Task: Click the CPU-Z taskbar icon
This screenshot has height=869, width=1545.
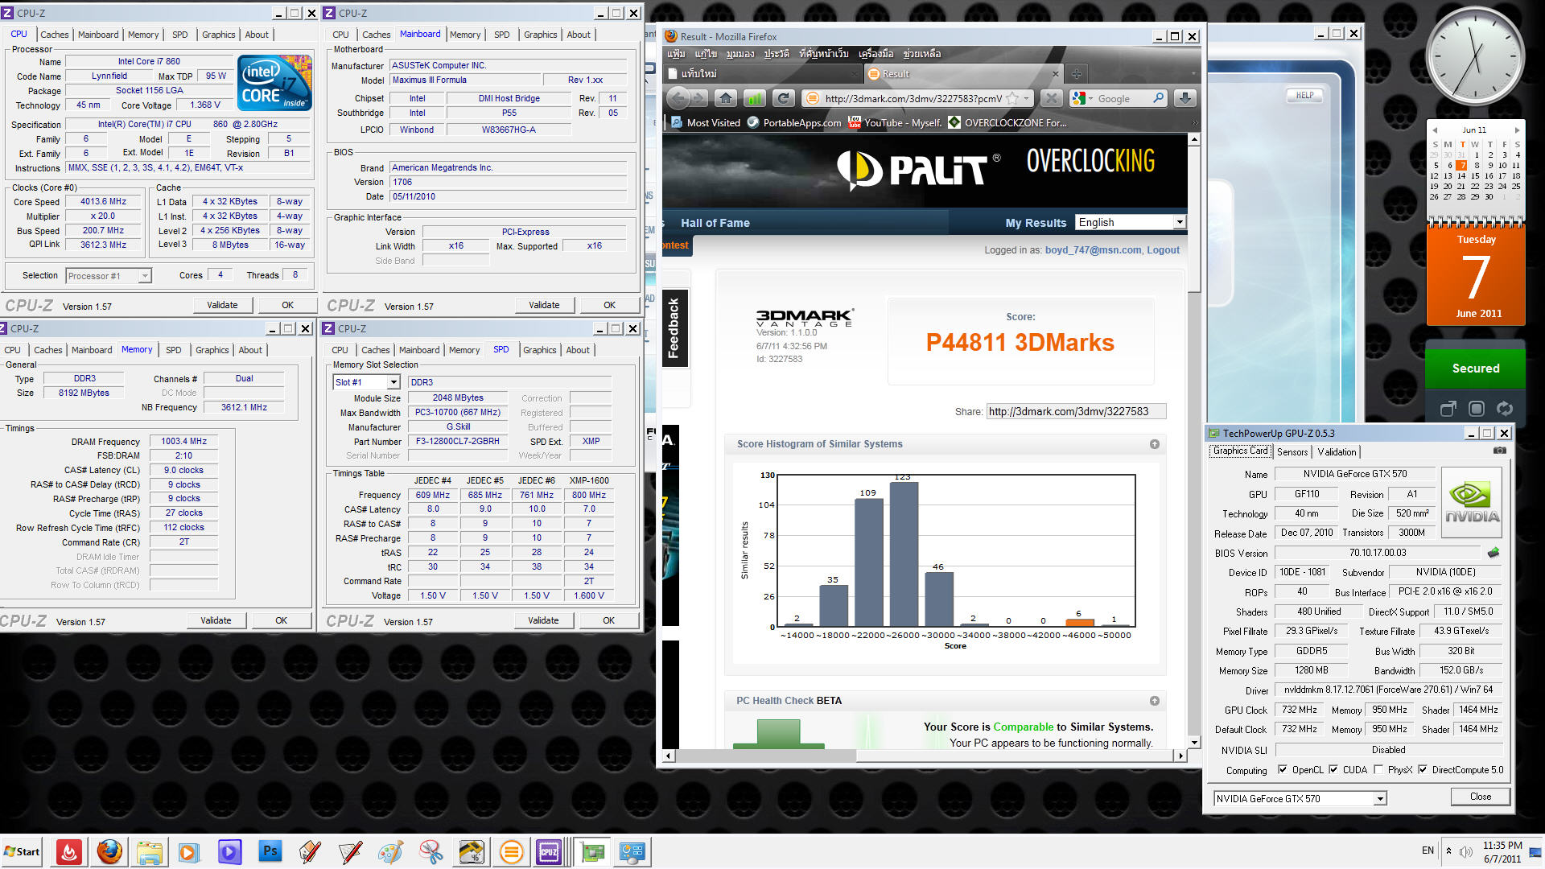Action: (550, 851)
